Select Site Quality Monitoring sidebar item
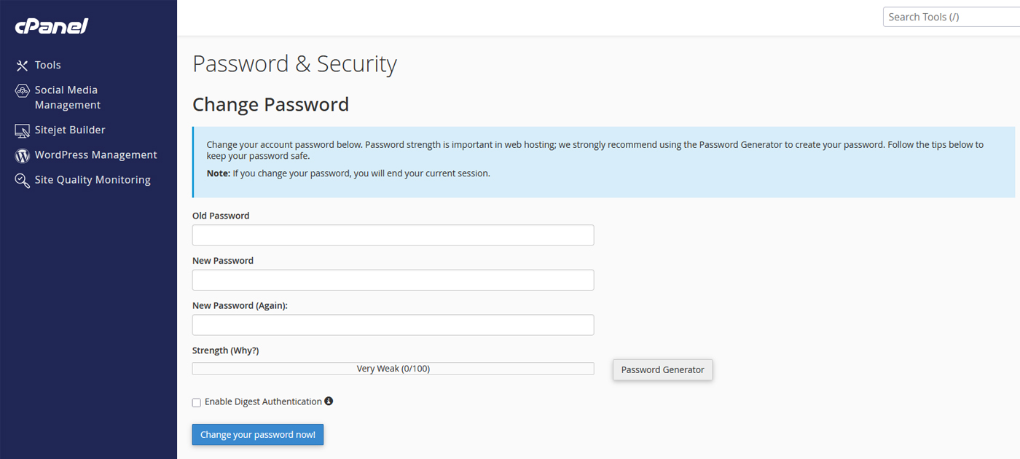Image resolution: width=1020 pixels, height=459 pixels. click(93, 180)
